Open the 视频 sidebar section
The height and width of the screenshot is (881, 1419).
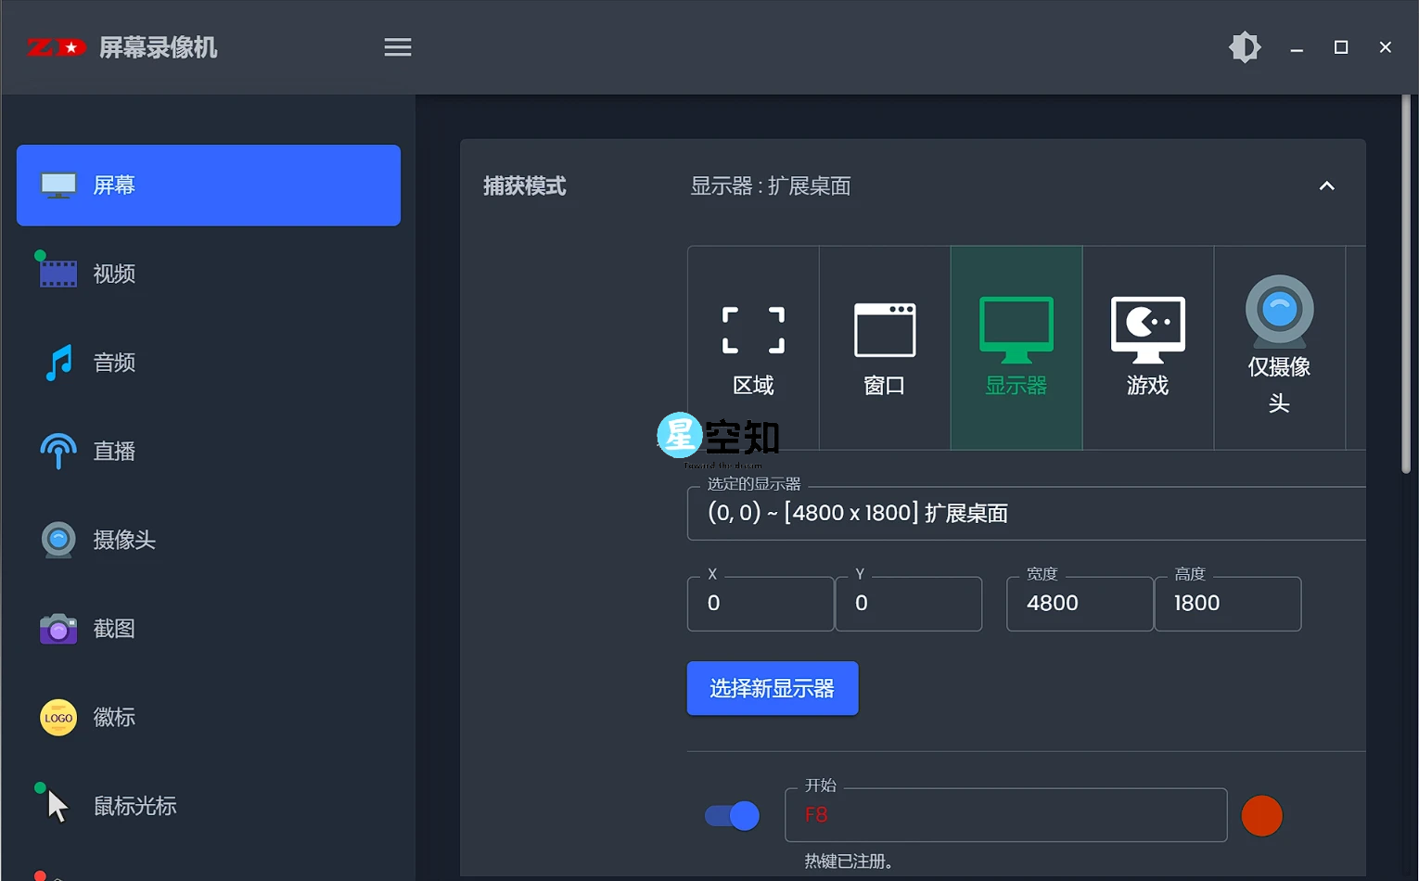pos(114,273)
